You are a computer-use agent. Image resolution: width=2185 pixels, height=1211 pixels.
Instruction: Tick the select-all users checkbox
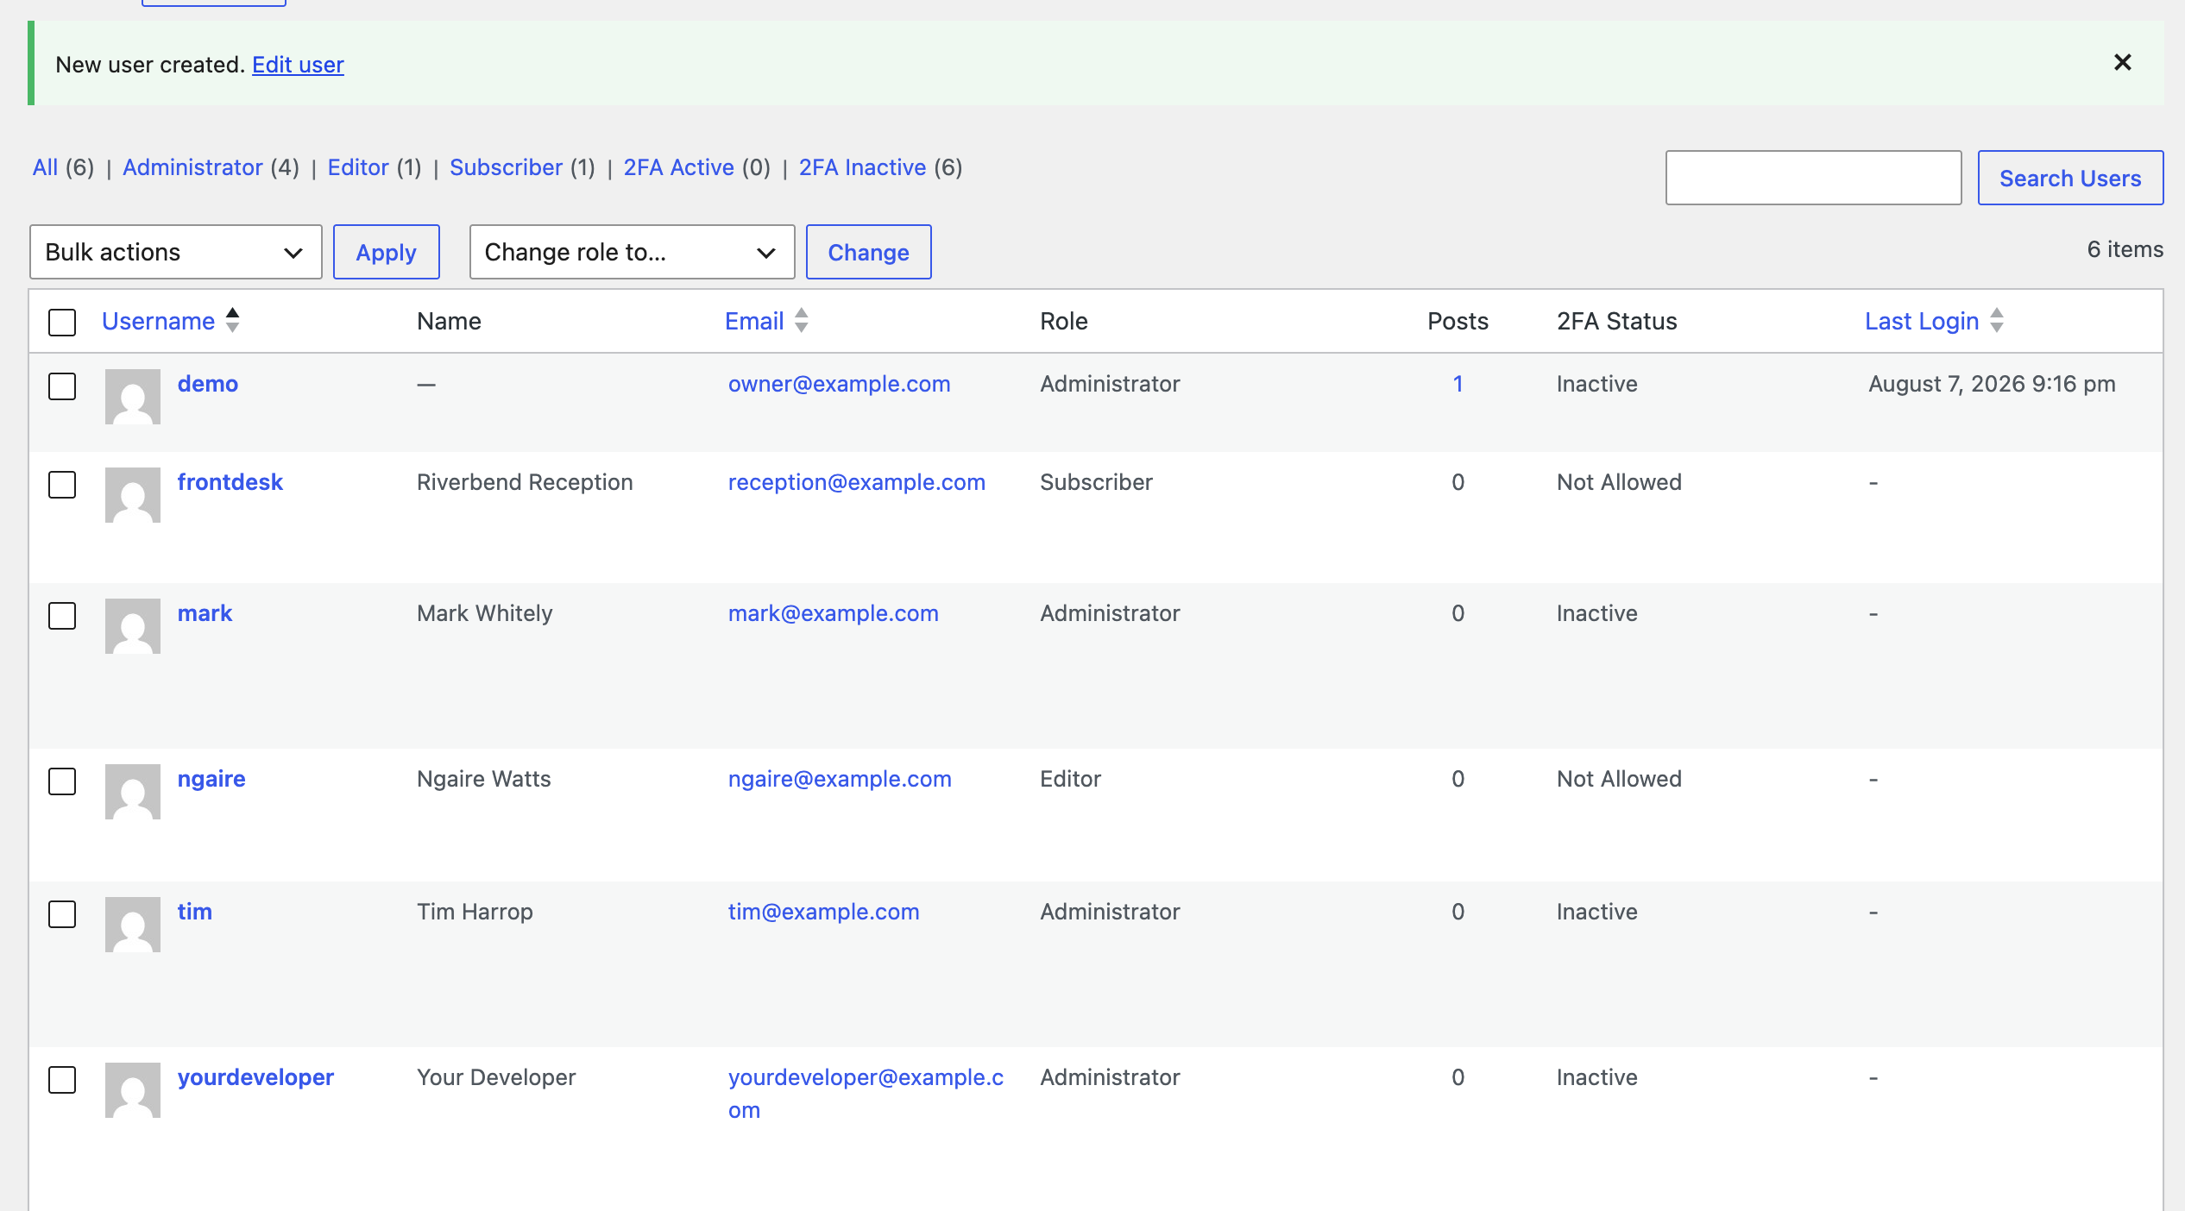point(62,322)
